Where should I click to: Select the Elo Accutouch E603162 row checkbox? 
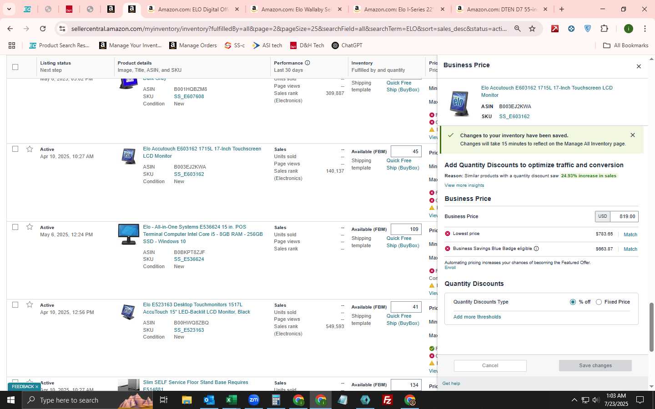point(15,149)
